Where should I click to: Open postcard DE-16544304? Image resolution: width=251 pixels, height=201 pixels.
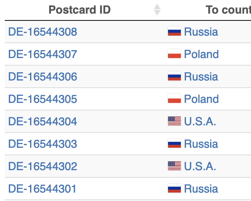coord(43,121)
